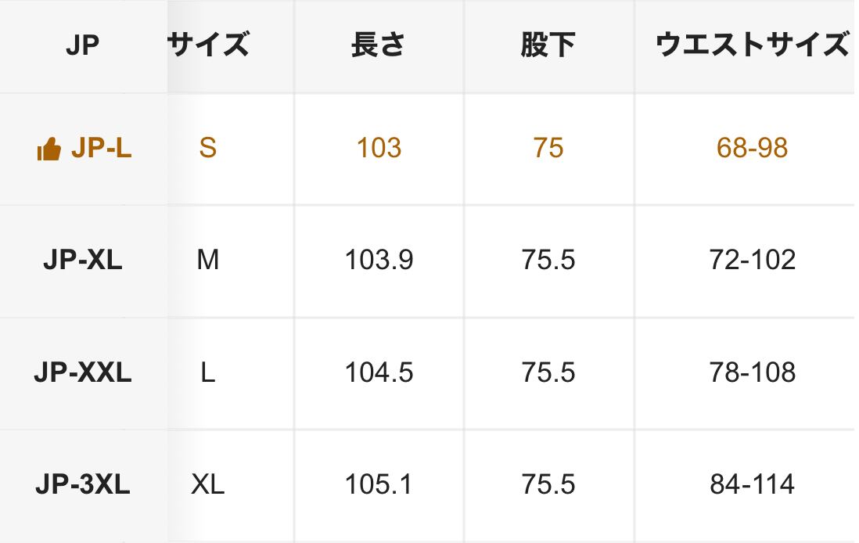Click the 長さ column header
Screen dimensions: 859x543
coord(379,45)
